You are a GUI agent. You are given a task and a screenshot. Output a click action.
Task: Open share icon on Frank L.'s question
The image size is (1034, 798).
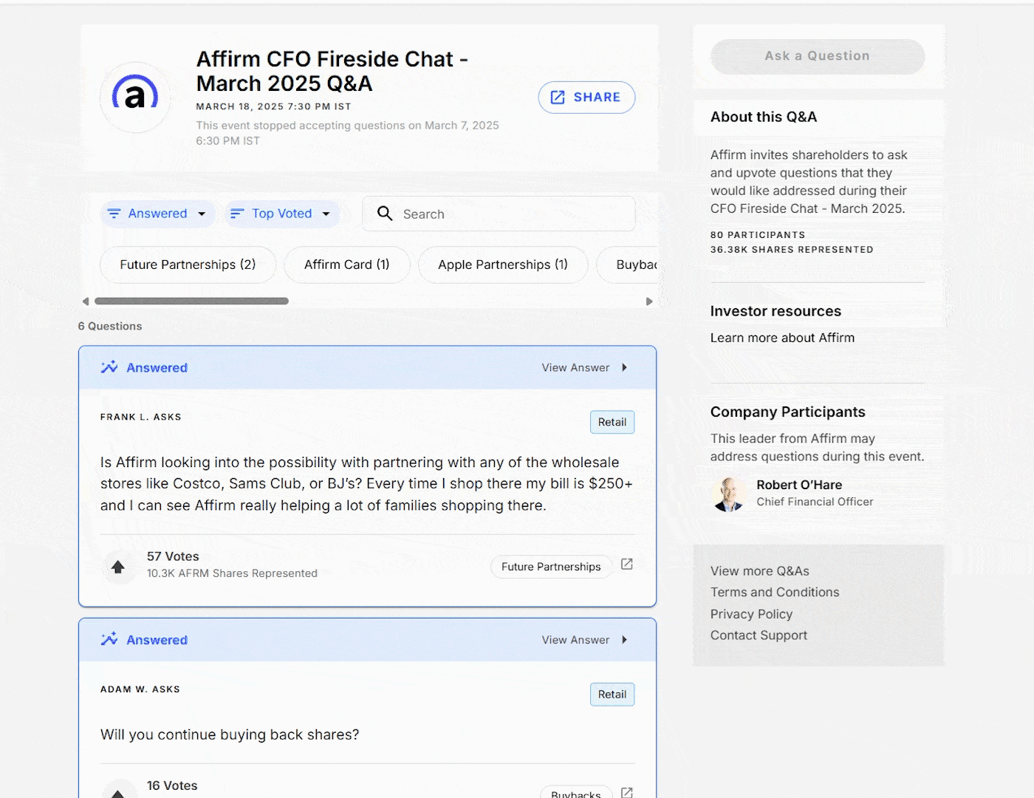click(626, 565)
